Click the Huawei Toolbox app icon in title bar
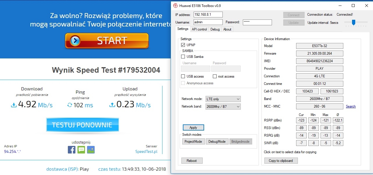 [x=175, y=6]
